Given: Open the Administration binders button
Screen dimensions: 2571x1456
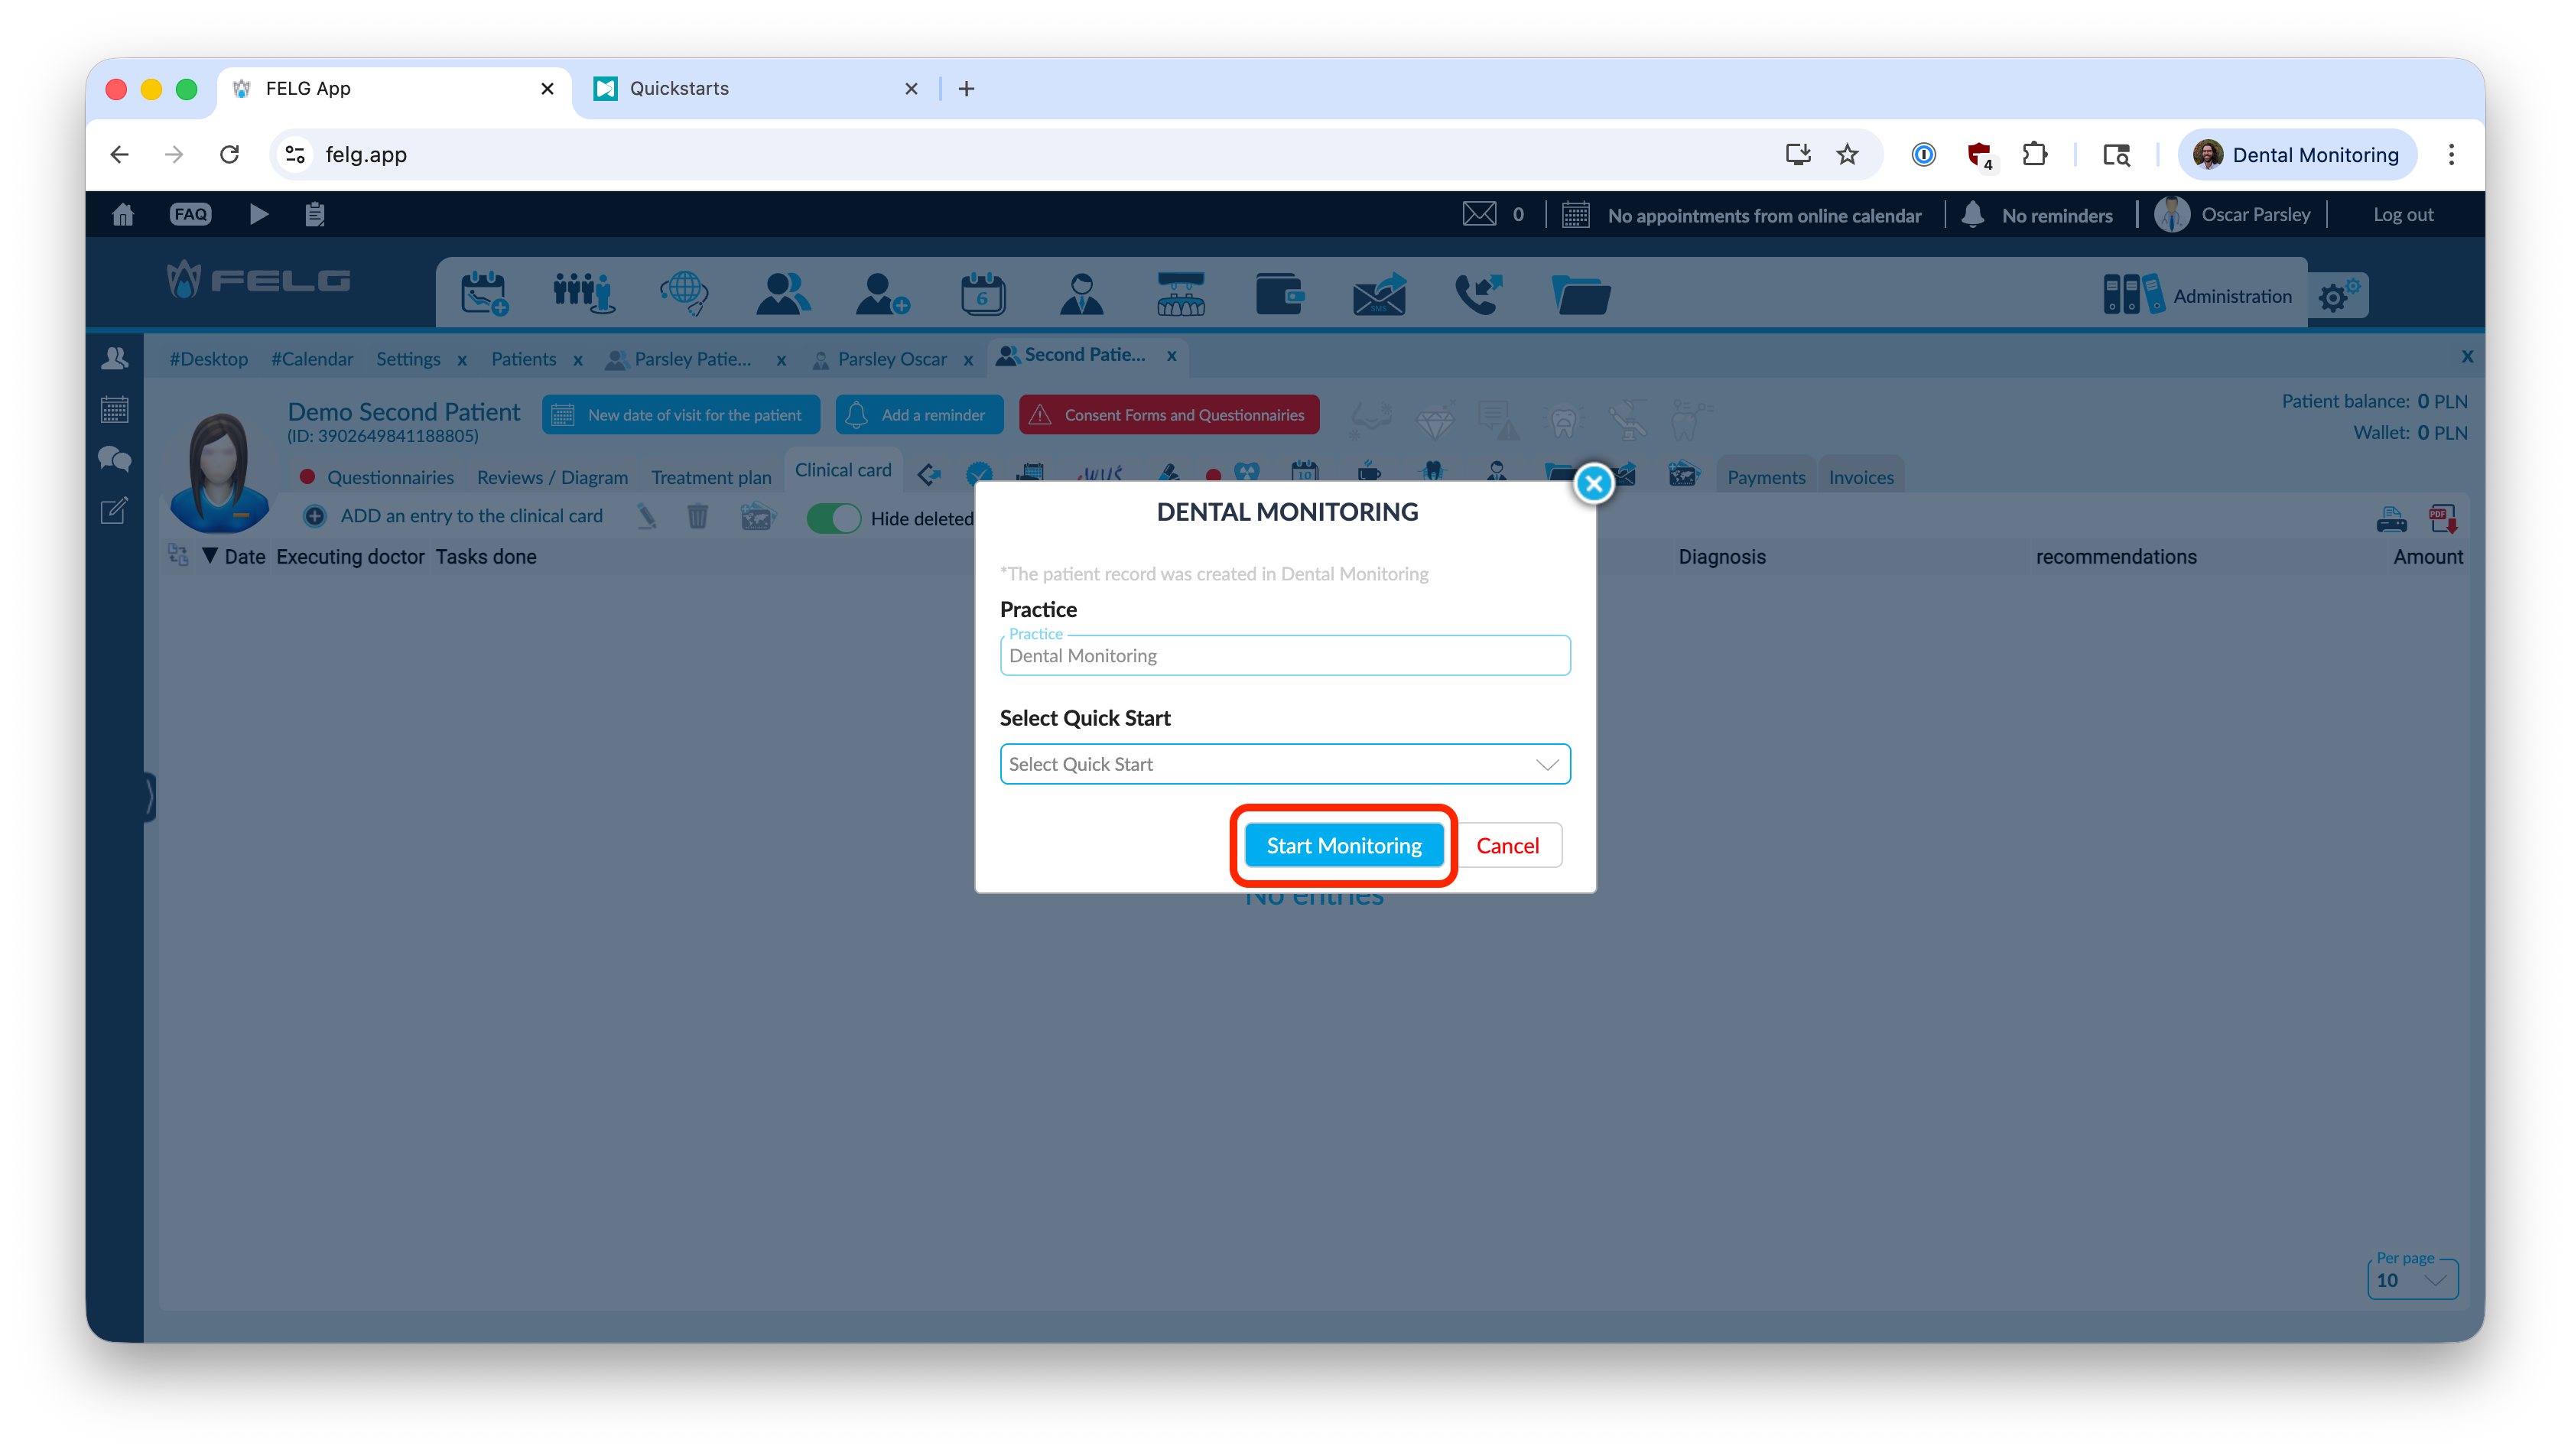Looking at the screenshot, I should pyautogui.click(x=2197, y=295).
